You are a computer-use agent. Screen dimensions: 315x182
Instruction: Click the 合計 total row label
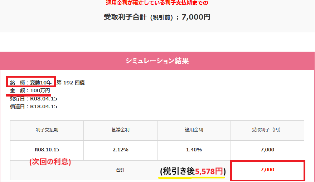pos(120,170)
